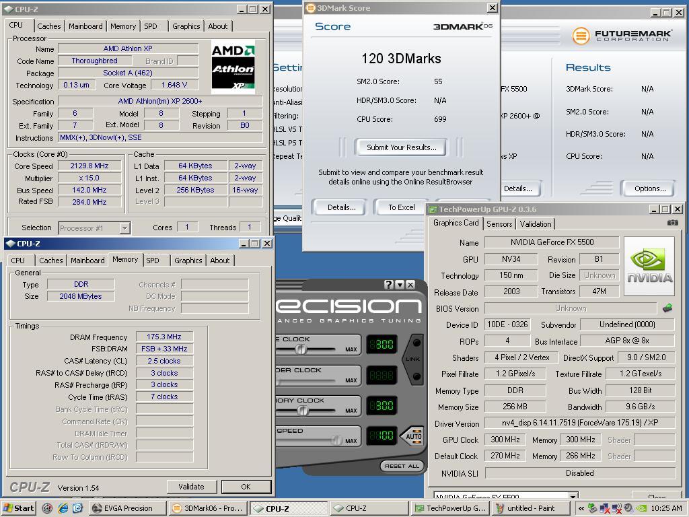The image size is (689, 517).
Task: Click RESET ALL in Precision
Action: 402,466
